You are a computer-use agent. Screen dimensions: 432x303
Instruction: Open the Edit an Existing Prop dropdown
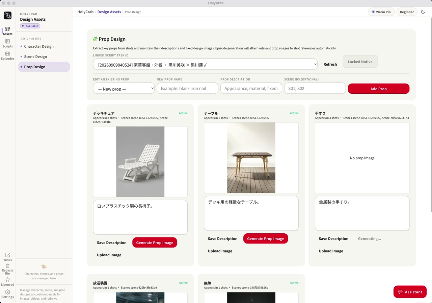click(124, 88)
